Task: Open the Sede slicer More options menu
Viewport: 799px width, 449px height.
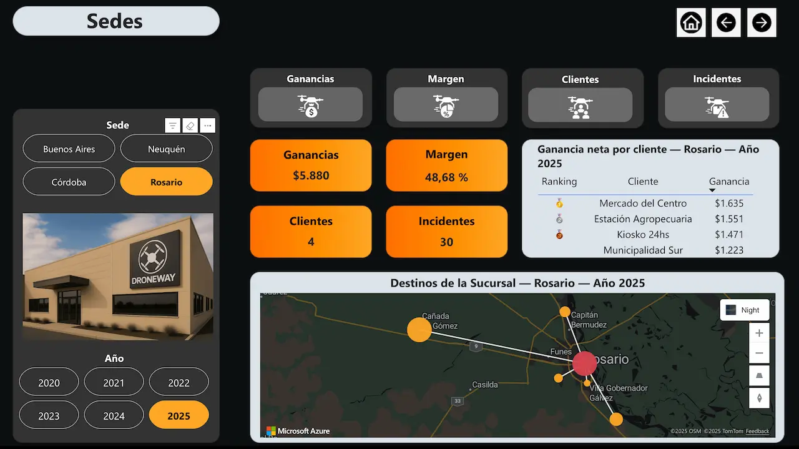Action: [x=207, y=125]
